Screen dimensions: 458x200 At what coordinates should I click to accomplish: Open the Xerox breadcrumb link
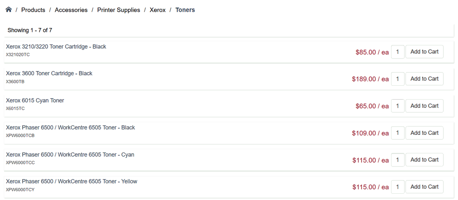tap(158, 10)
